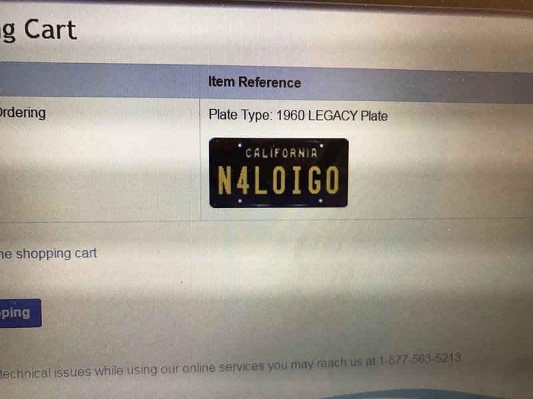Click the CALIFORNIA text on the plate
The image size is (533, 399).
[281, 154]
